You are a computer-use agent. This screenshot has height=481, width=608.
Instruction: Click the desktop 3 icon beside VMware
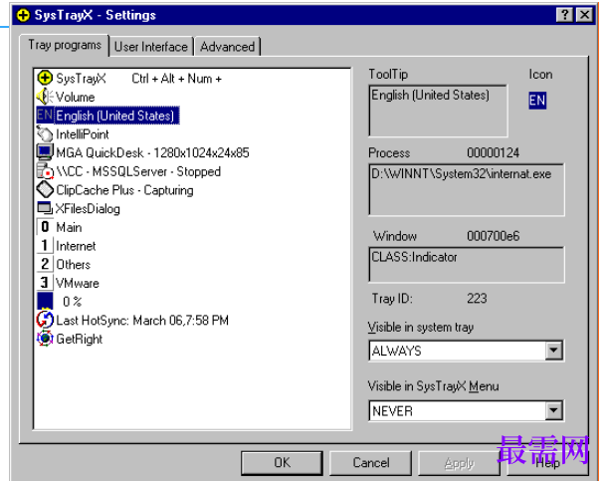(x=45, y=283)
